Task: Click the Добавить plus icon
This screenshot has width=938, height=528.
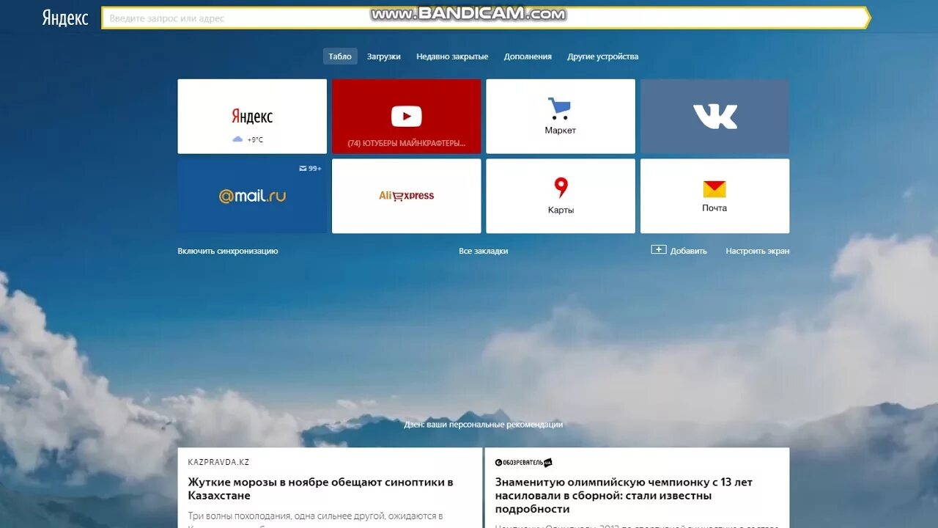Action: coord(659,250)
